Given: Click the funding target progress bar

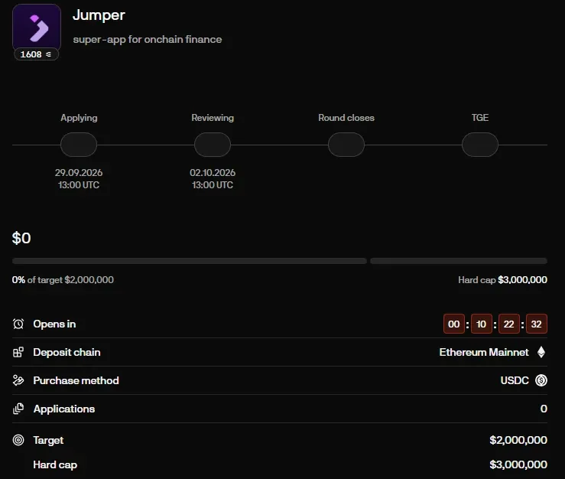Looking at the screenshot, I should click(190, 261).
